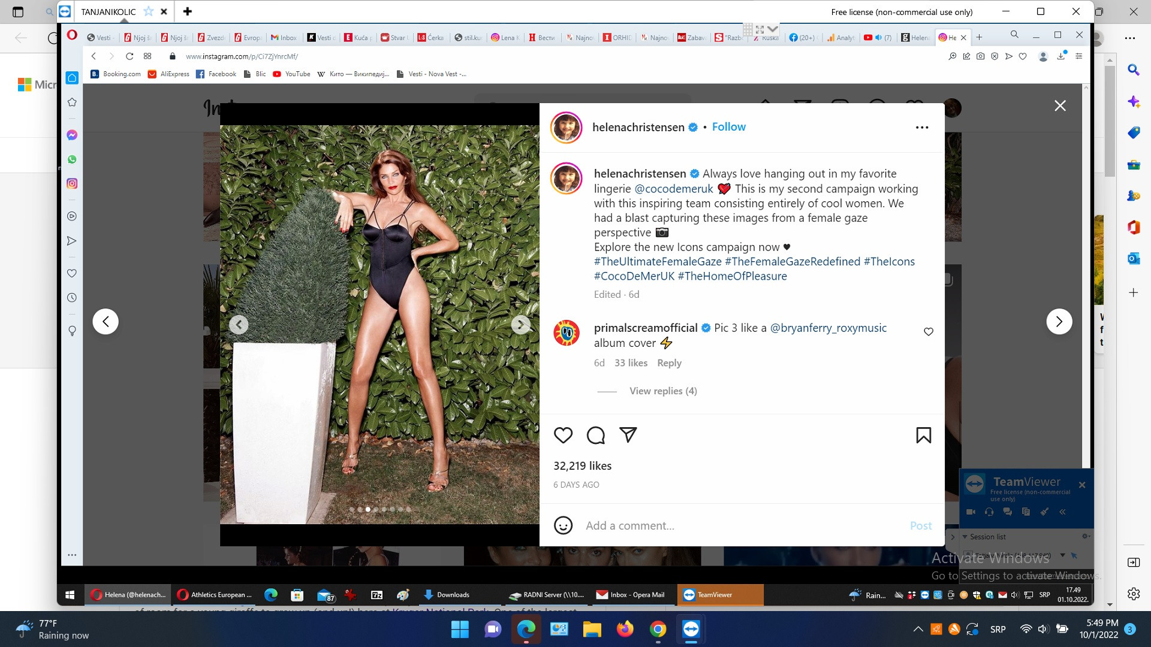The height and width of the screenshot is (647, 1151).
Task: Open Google Chrome from the Windows taskbar
Action: pyautogui.click(x=658, y=629)
